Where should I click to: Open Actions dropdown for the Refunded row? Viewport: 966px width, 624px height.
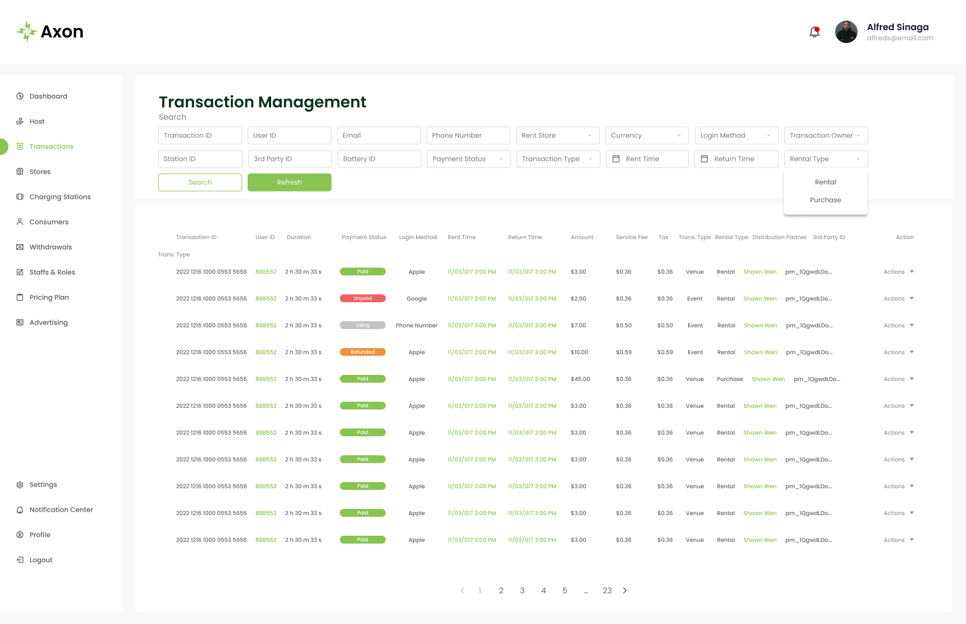click(x=899, y=352)
